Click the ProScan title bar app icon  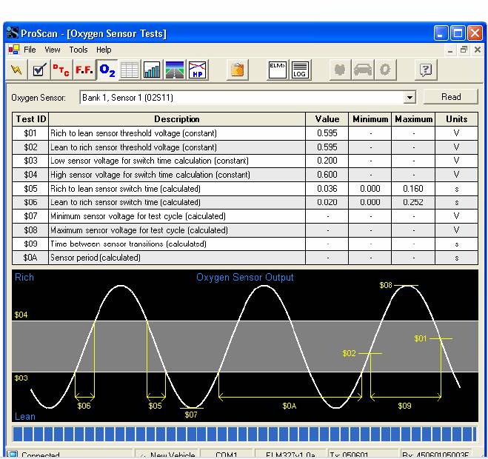pyautogui.click(x=13, y=33)
